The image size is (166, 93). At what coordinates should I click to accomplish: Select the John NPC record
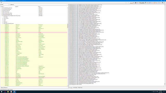tap(34, 30)
